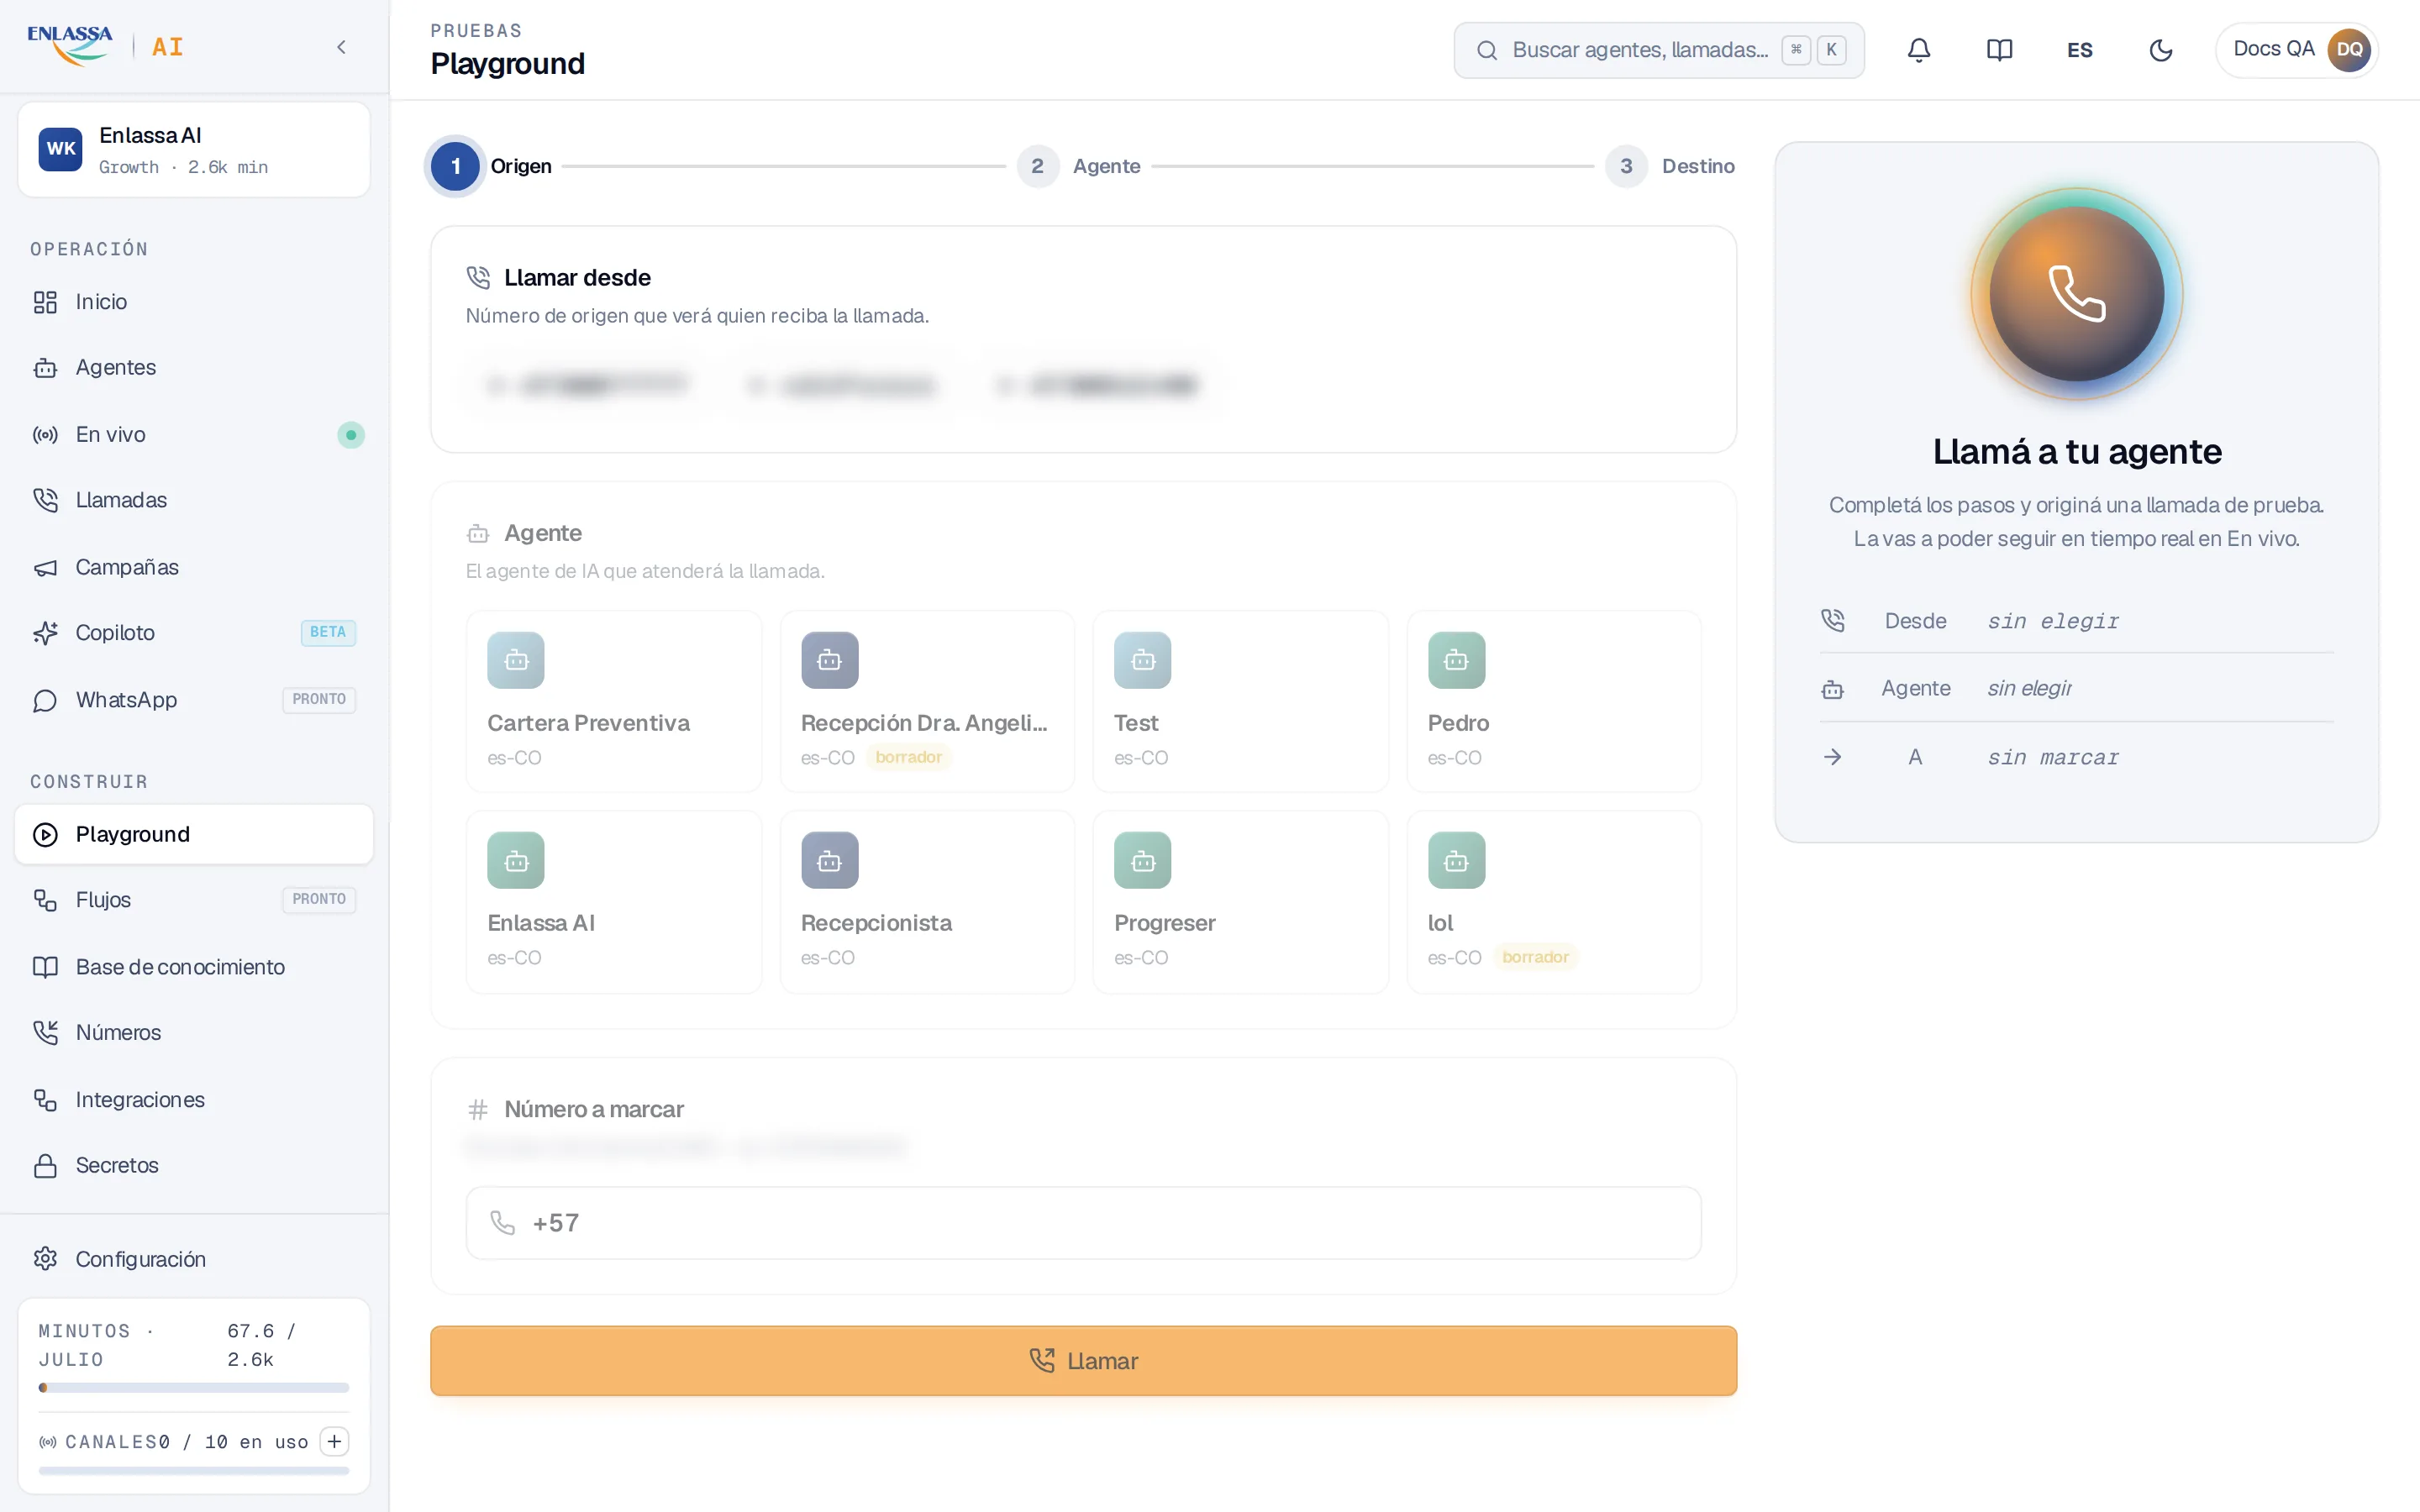The width and height of the screenshot is (2420, 1512).
Task: Click the Copiloto sparkle icon
Action: pyautogui.click(x=45, y=633)
